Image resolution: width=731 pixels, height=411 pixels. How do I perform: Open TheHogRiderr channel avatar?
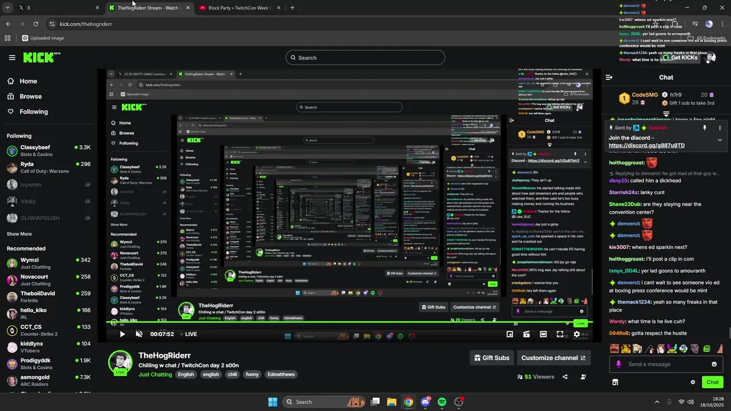click(121, 363)
